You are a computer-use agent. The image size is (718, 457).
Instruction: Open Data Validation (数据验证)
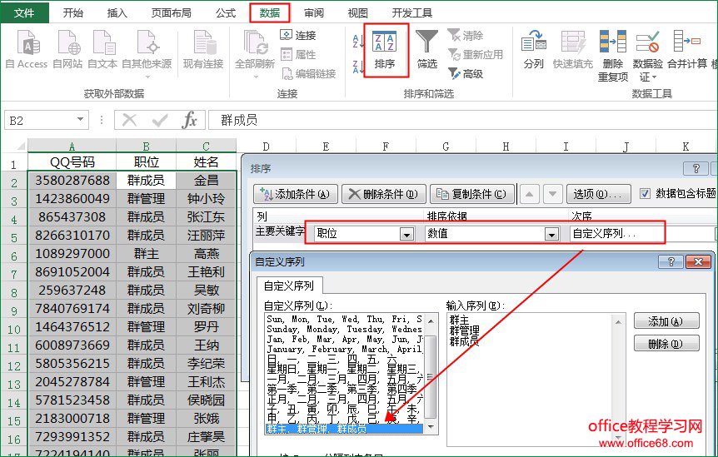[x=647, y=56]
